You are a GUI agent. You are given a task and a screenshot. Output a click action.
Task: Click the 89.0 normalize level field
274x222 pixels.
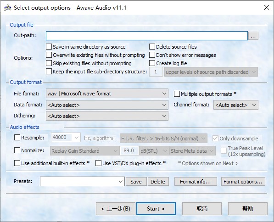[129, 151]
